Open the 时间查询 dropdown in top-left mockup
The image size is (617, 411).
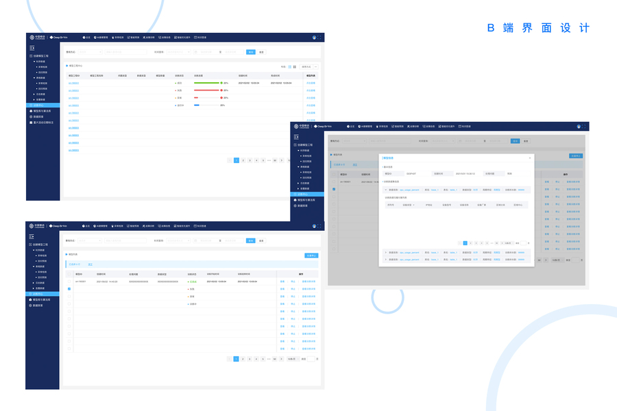point(179,52)
